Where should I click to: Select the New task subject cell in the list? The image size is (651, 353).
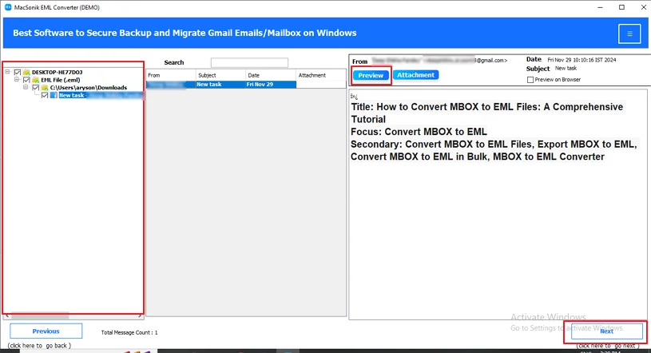point(221,85)
